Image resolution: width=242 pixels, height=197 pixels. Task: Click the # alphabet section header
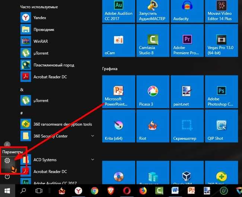(22, 113)
